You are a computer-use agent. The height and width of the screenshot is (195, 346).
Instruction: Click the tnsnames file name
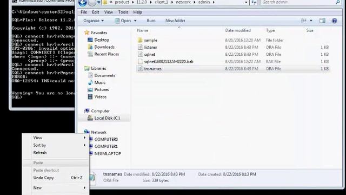click(x=152, y=69)
